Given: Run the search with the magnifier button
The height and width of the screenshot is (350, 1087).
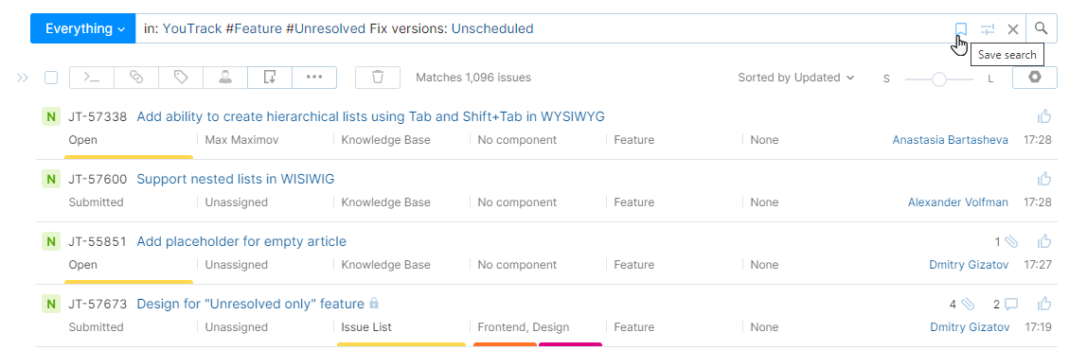Looking at the screenshot, I should click(1041, 28).
